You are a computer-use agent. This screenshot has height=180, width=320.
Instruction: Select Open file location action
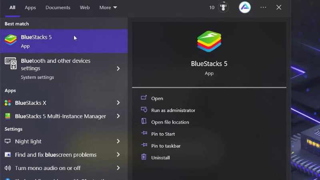(170, 122)
